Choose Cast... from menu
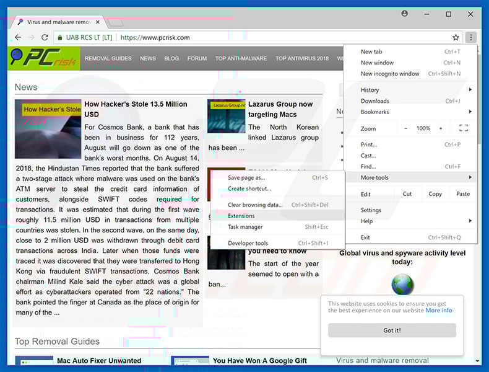 [411, 156]
